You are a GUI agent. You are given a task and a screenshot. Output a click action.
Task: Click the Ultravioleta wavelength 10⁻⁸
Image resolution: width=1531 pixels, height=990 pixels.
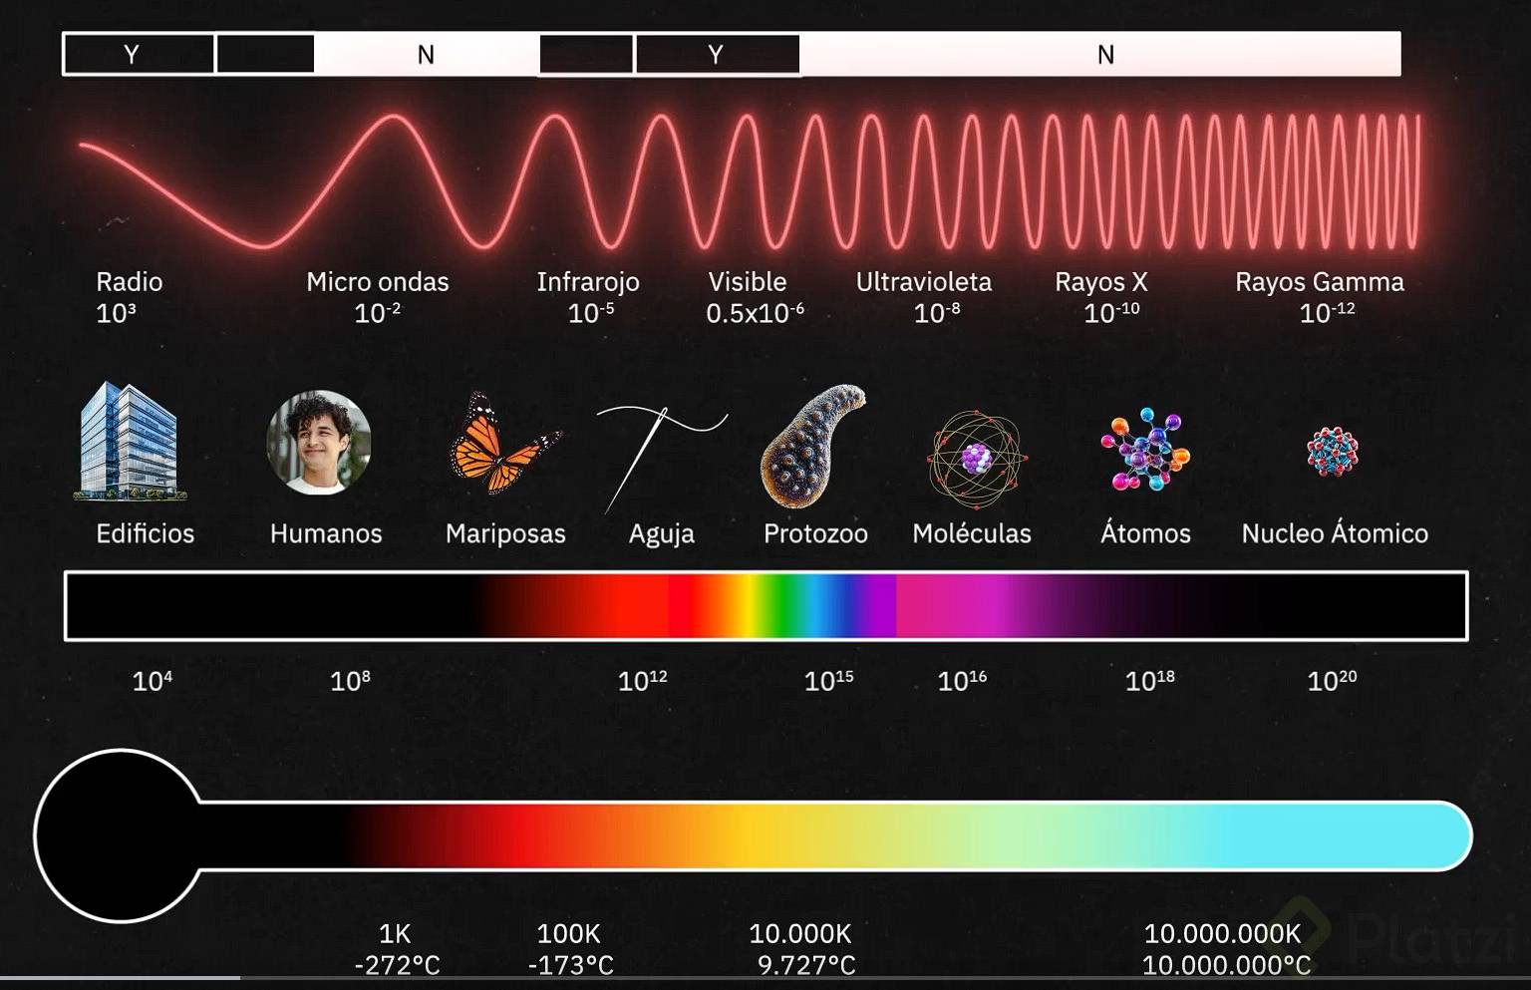(937, 313)
